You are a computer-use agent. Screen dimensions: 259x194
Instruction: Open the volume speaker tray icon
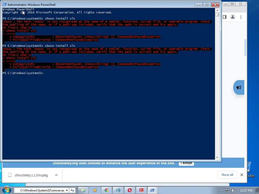click(x=233, y=190)
